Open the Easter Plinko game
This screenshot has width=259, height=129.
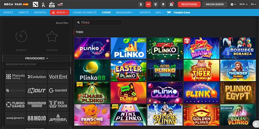[x=128, y=70]
